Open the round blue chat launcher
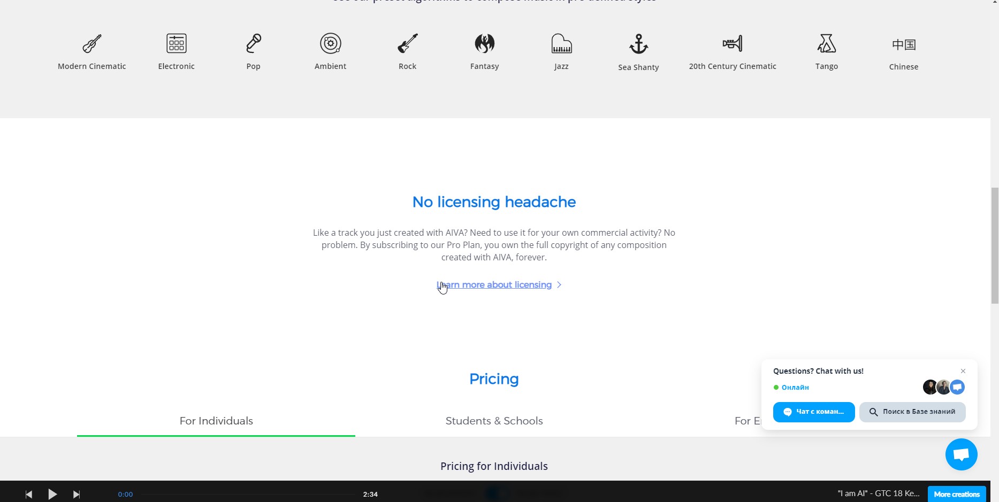 (x=962, y=454)
